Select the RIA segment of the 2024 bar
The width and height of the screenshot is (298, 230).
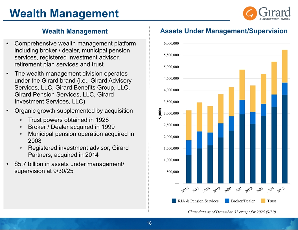pyautogui.click(x=274, y=145)
